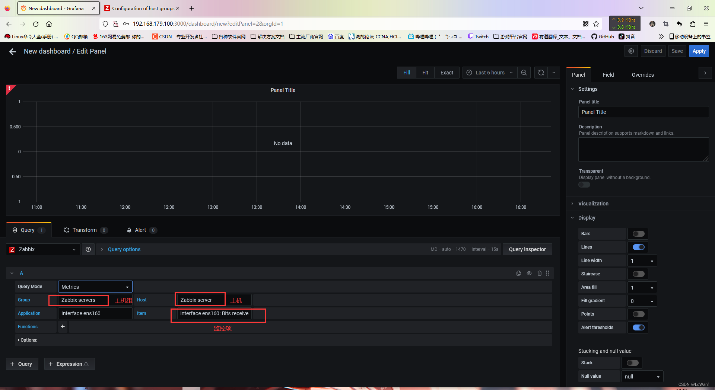Go back using the dashboard arrow icon
The height and width of the screenshot is (390, 715).
click(13, 52)
